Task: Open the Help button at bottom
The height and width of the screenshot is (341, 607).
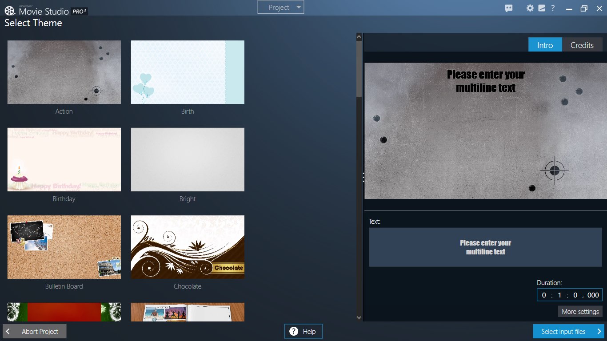Action: click(303, 331)
